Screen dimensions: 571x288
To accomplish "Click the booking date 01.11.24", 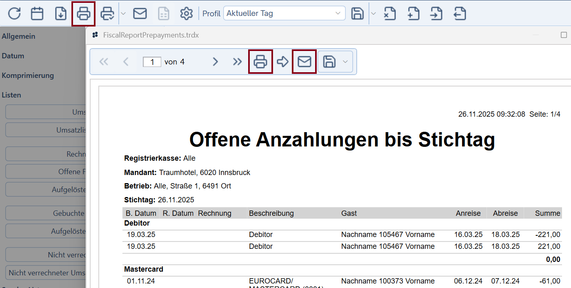I will [x=141, y=281].
